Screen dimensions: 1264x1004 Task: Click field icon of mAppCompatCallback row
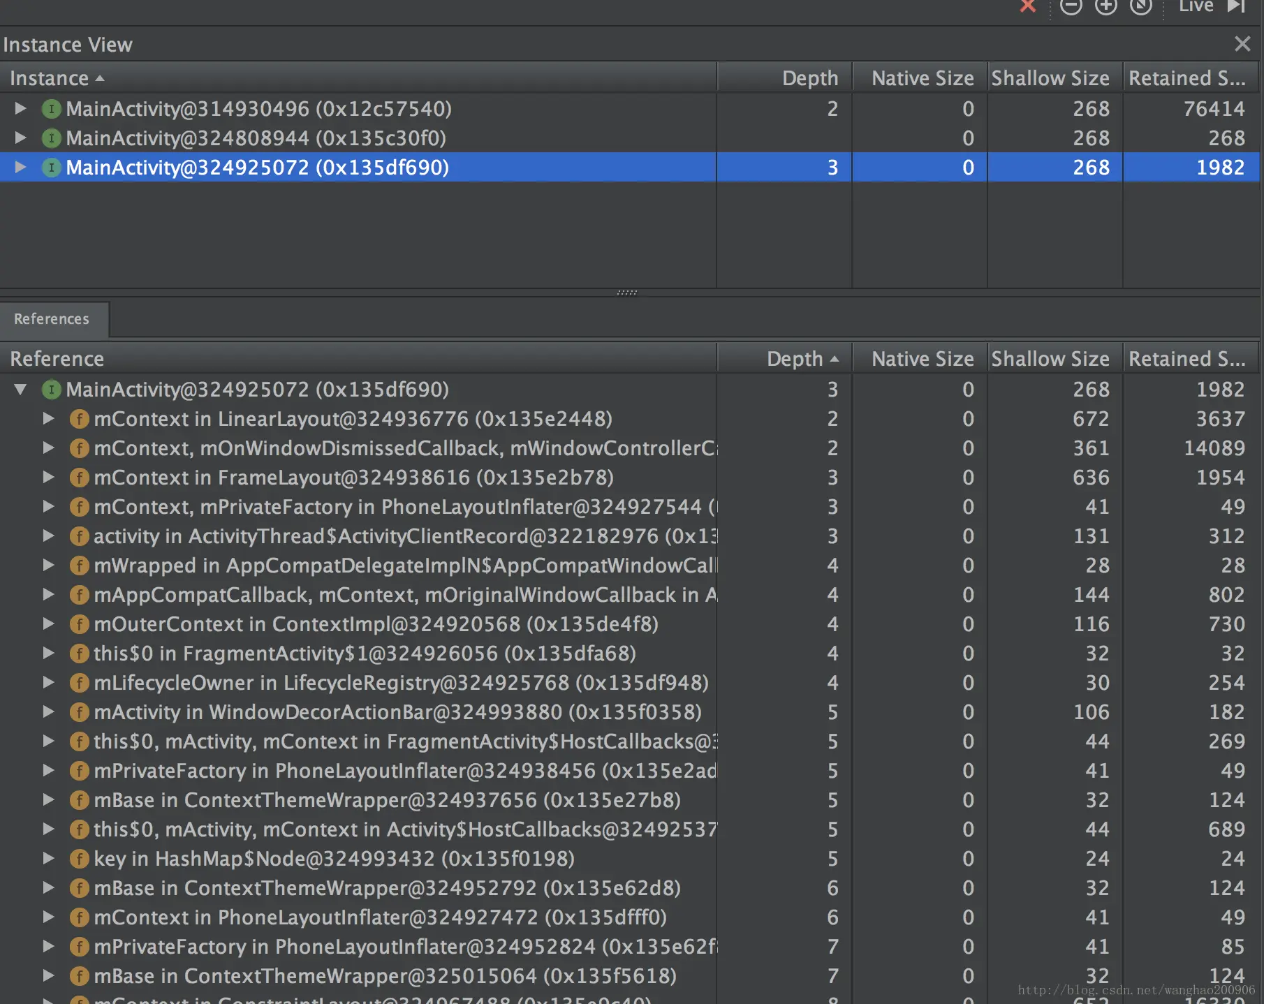(x=80, y=595)
